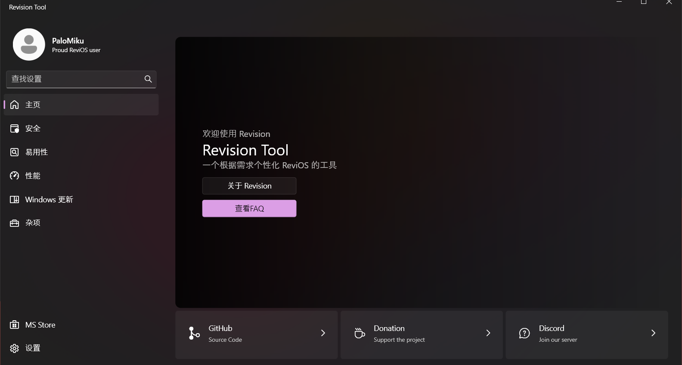Open the 杂项 section
Screen dimensions: 682x365
pos(81,223)
